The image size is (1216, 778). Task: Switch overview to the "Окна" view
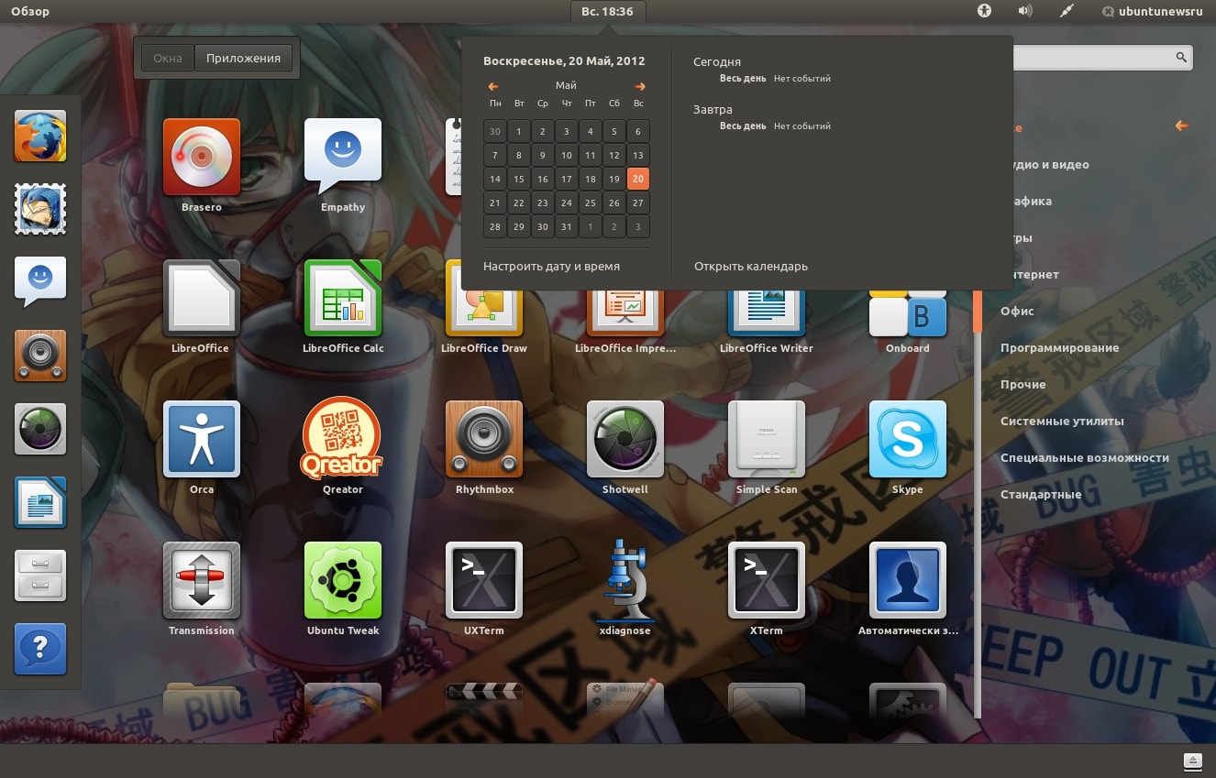pyautogui.click(x=168, y=58)
